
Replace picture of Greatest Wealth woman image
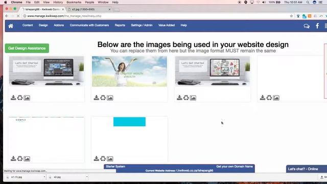(x=110, y=98)
